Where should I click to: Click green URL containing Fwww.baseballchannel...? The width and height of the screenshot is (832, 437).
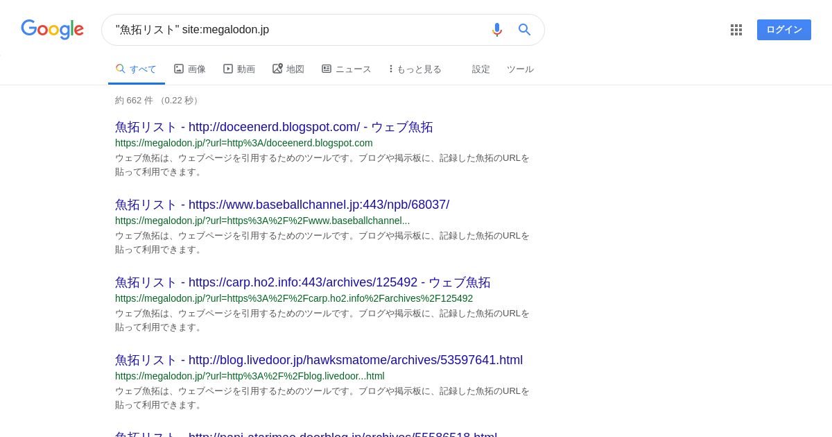[x=263, y=221]
